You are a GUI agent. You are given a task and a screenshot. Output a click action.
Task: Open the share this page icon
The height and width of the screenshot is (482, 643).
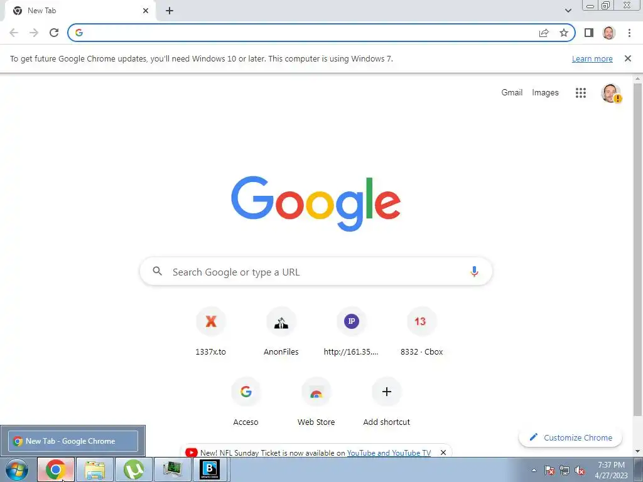tap(544, 33)
